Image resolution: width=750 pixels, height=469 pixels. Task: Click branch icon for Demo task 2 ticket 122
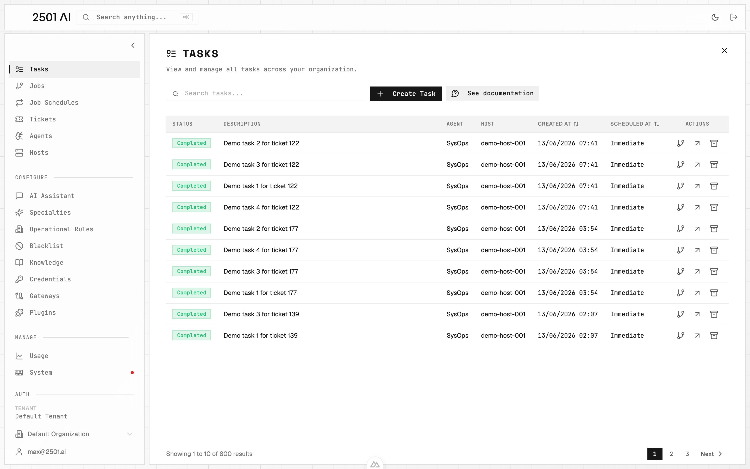click(x=680, y=143)
